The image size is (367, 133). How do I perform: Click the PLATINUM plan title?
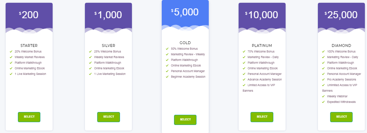click(x=262, y=45)
